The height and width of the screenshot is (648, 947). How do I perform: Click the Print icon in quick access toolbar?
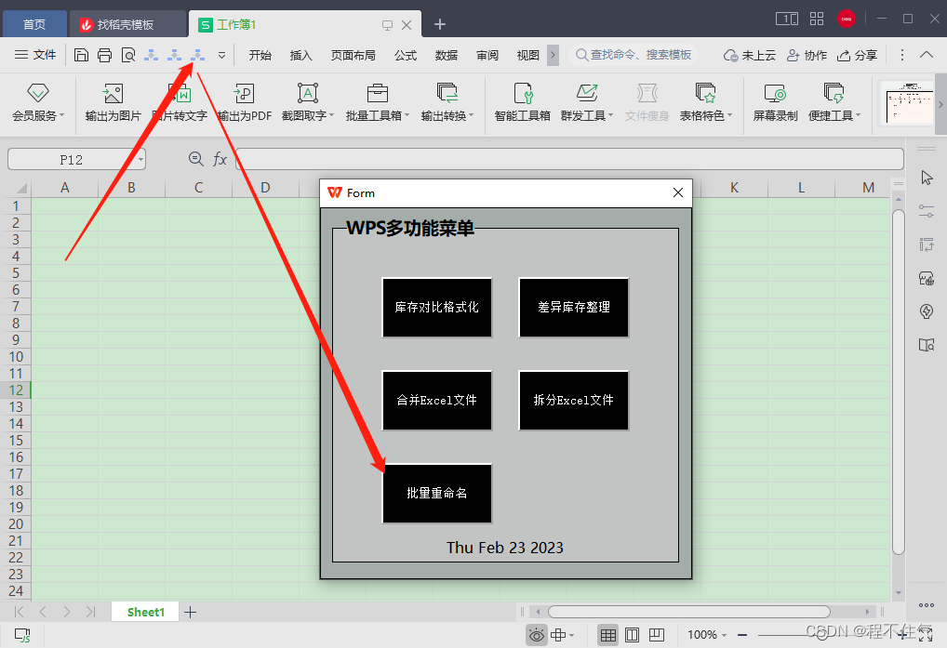pos(104,55)
